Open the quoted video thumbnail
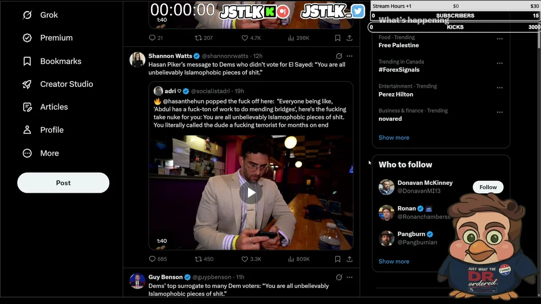The width and height of the screenshot is (541, 304). point(251,193)
